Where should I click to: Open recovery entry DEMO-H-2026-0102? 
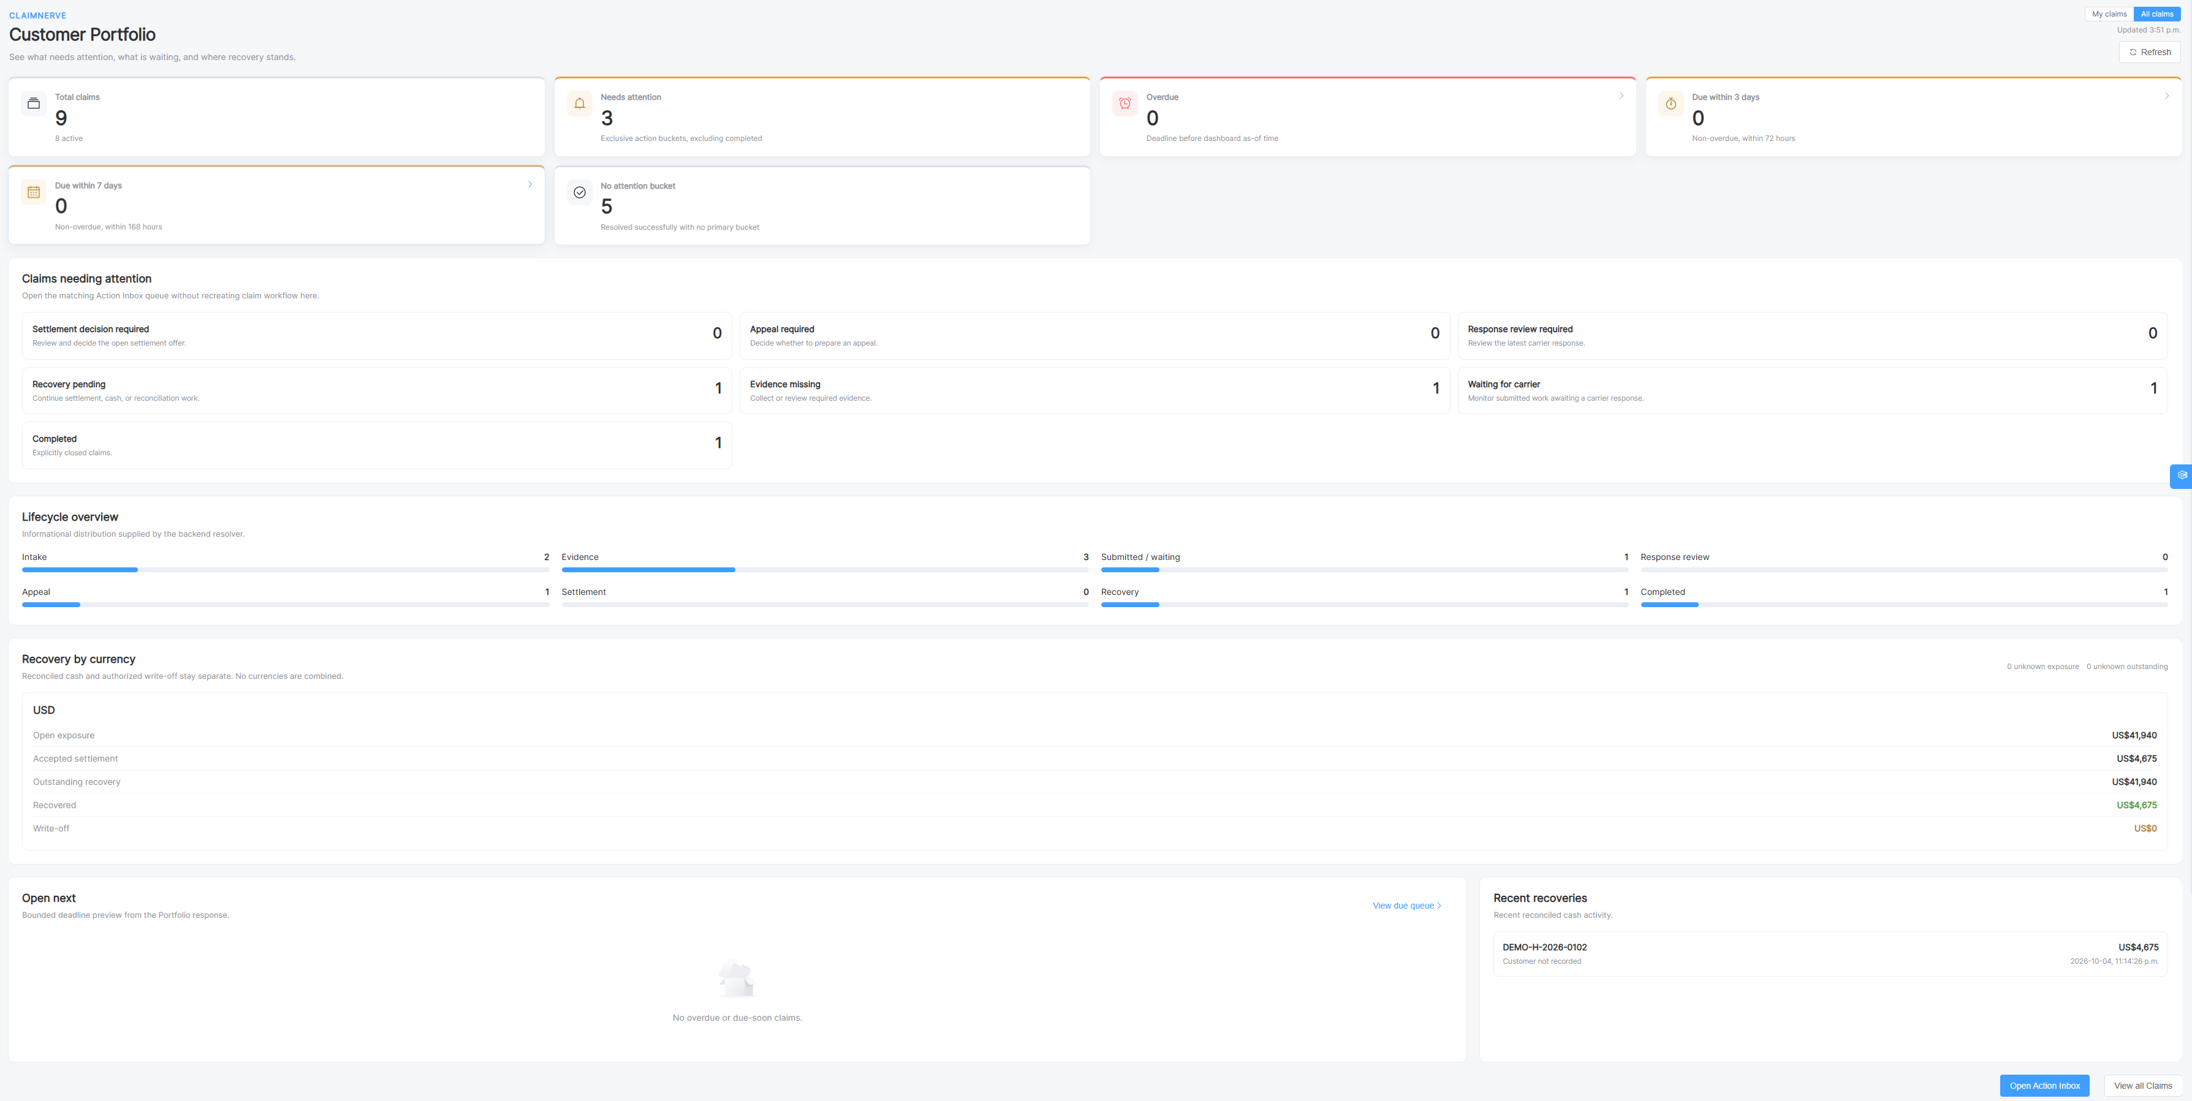1830,954
